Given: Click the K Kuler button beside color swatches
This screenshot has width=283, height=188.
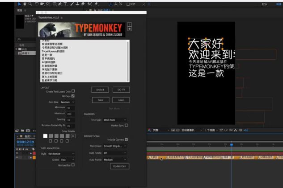Looking at the screenshot, I should [73, 136].
